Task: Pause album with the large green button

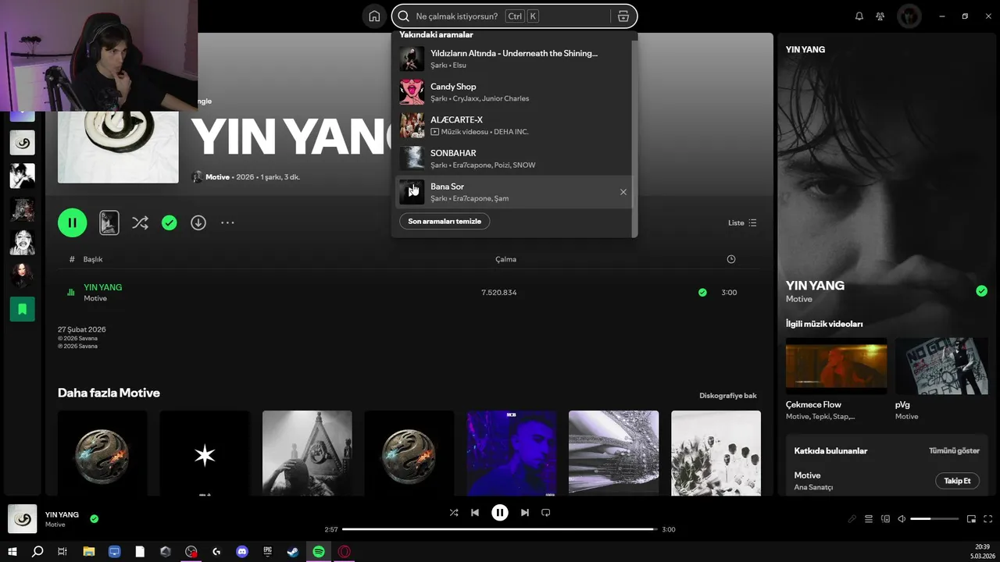Action: pyautogui.click(x=72, y=222)
